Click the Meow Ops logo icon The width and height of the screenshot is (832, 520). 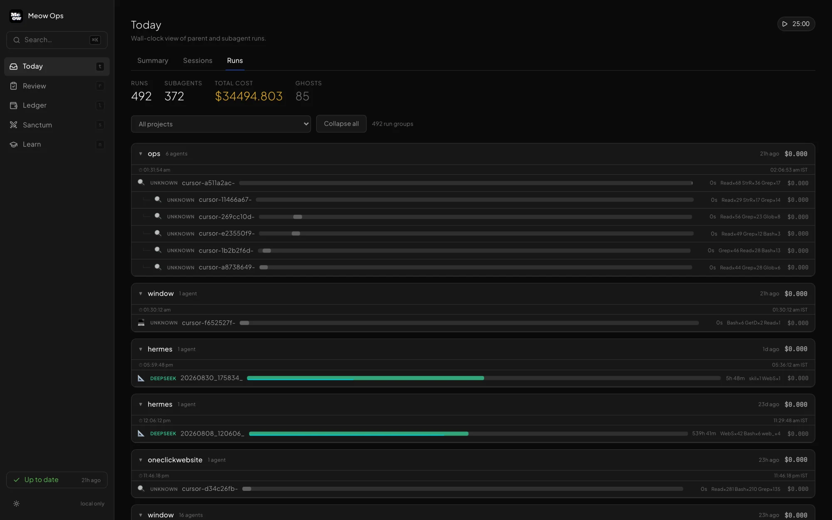(16, 16)
